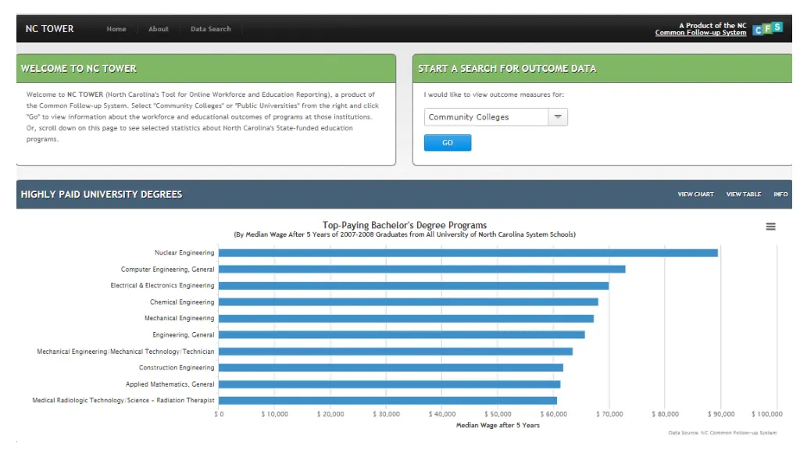This screenshot has height=450, width=800.
Task: Click the 'Start a Search for Outcome Data' heading
Action: click(x=507, y=69)
